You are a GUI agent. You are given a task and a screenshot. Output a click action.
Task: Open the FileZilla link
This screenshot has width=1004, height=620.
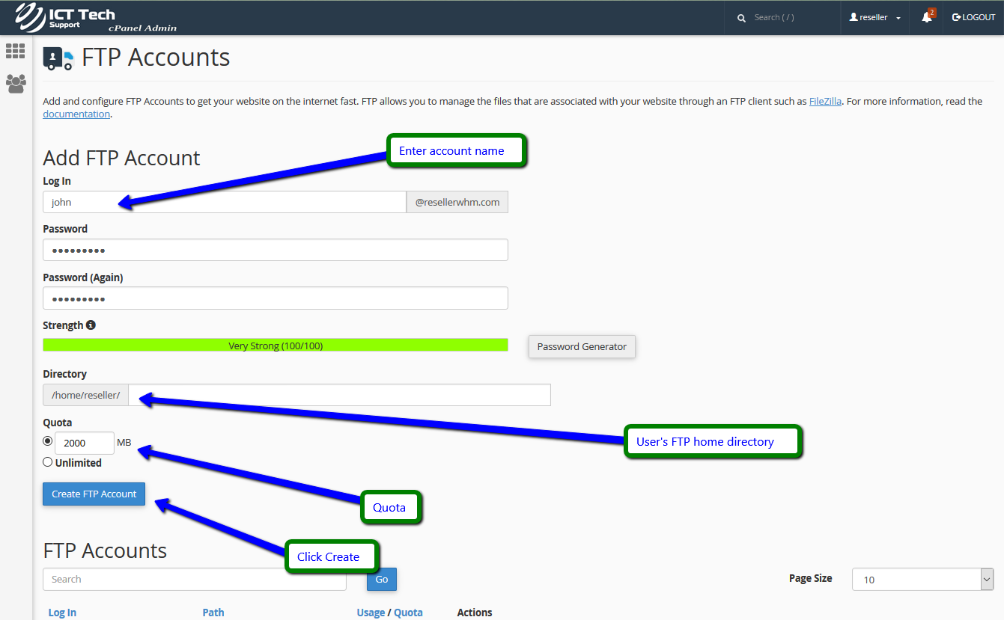(x=825, y=101)
